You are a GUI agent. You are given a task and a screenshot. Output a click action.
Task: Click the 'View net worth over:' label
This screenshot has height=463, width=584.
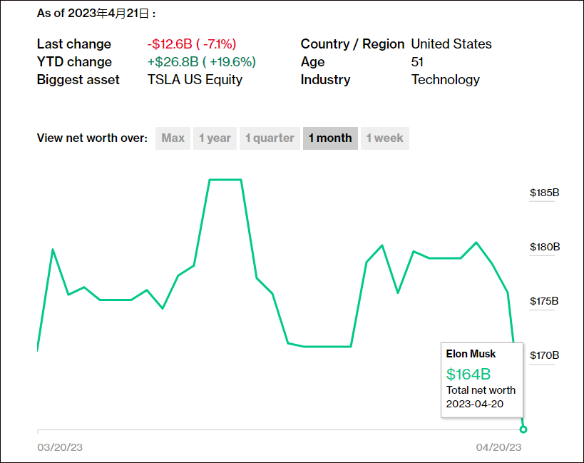pyautogui.click(x=92, y=138)
